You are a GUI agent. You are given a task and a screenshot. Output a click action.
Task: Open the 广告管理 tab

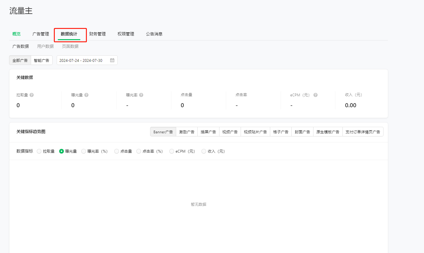(x=41, y=34)
